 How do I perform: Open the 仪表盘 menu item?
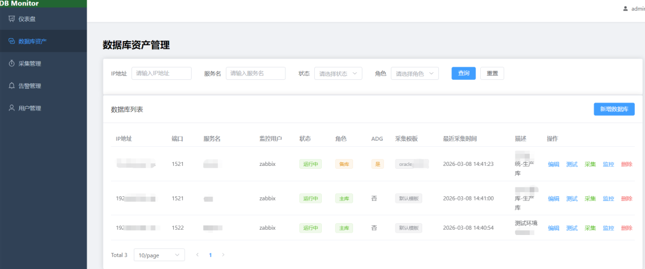(43, 19)
